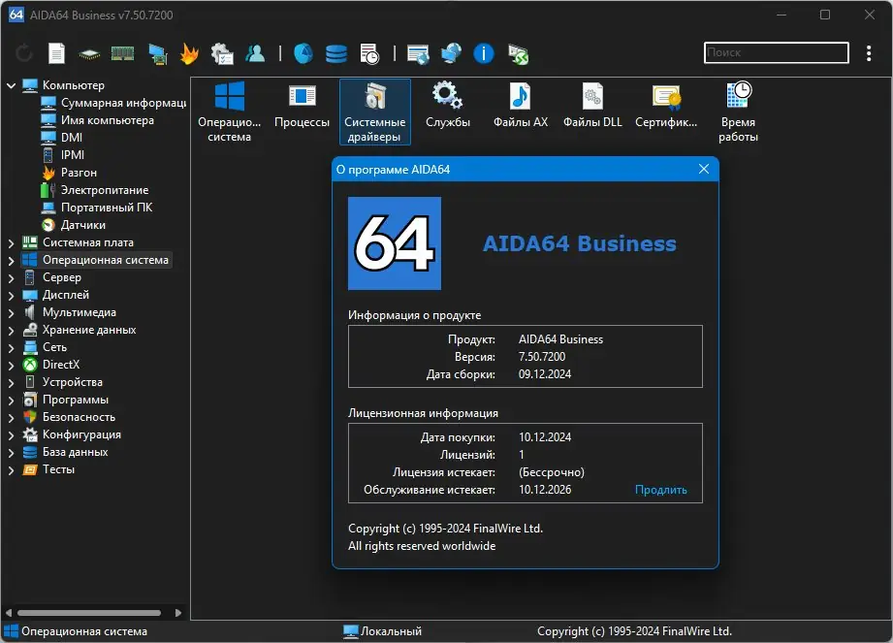Close the О программе AIDA64 dialog
This screenshot has width=893, height=643.
pyautogui.click(x=704, y=169)
